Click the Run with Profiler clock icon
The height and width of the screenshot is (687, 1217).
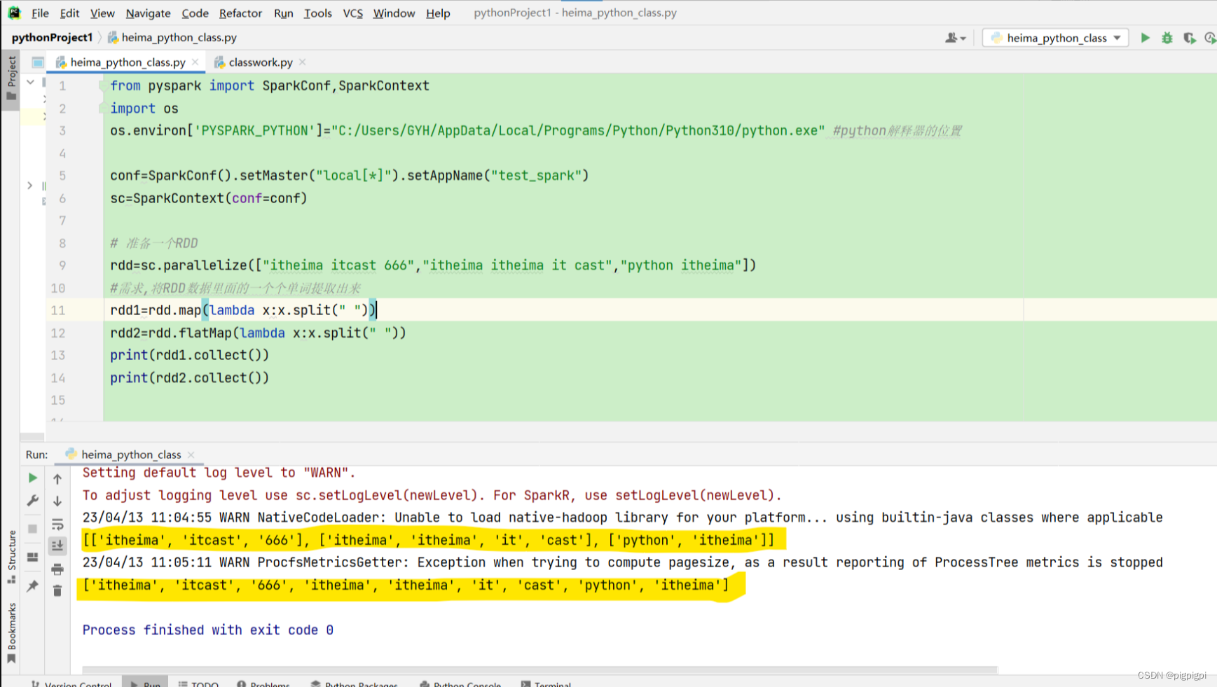(x=1210, y=38)
